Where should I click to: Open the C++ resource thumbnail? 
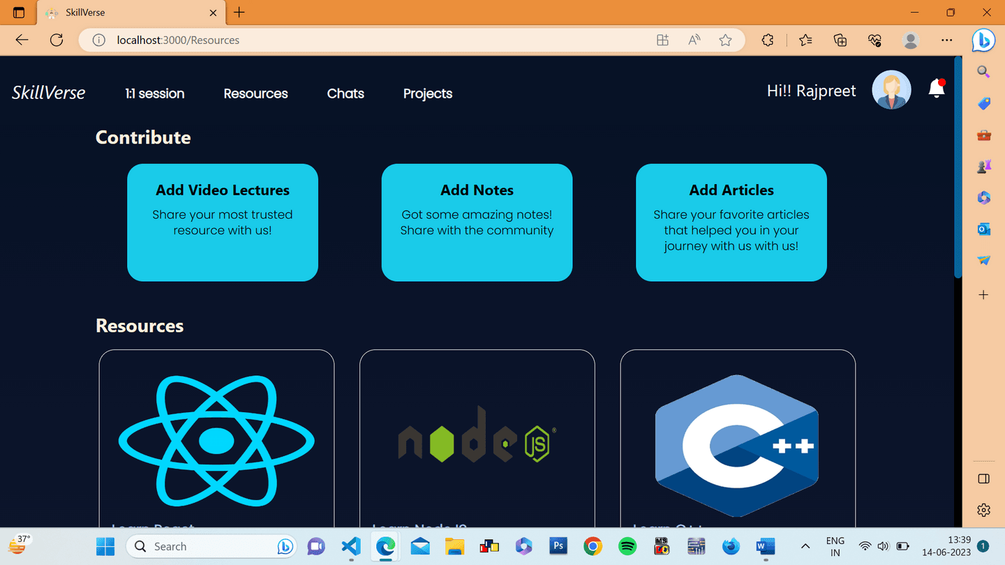pos(737,446)
